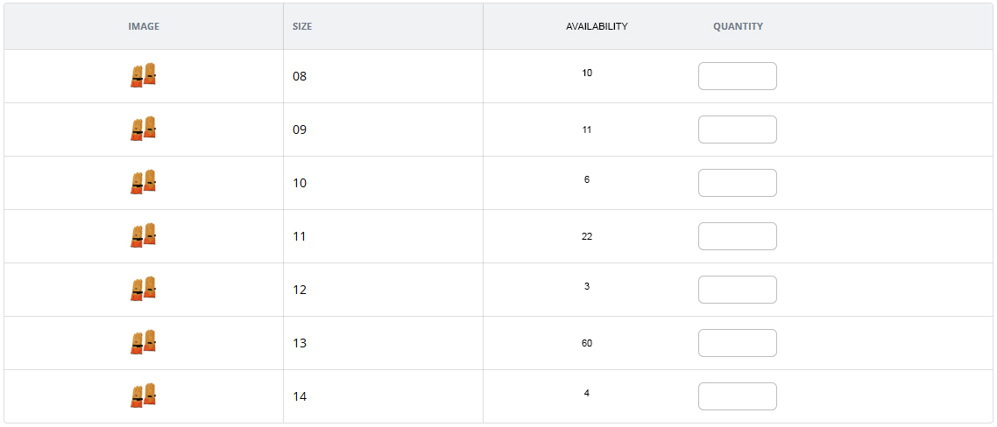Click the size 11 quantity field

click(x=737, y=236)
